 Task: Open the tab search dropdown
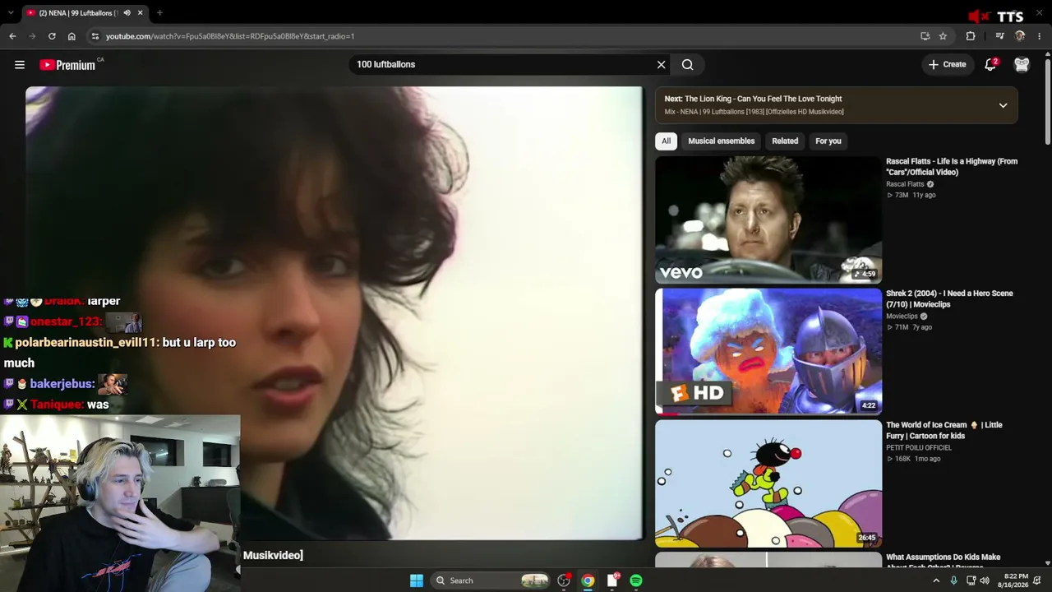tap(9, 13)
